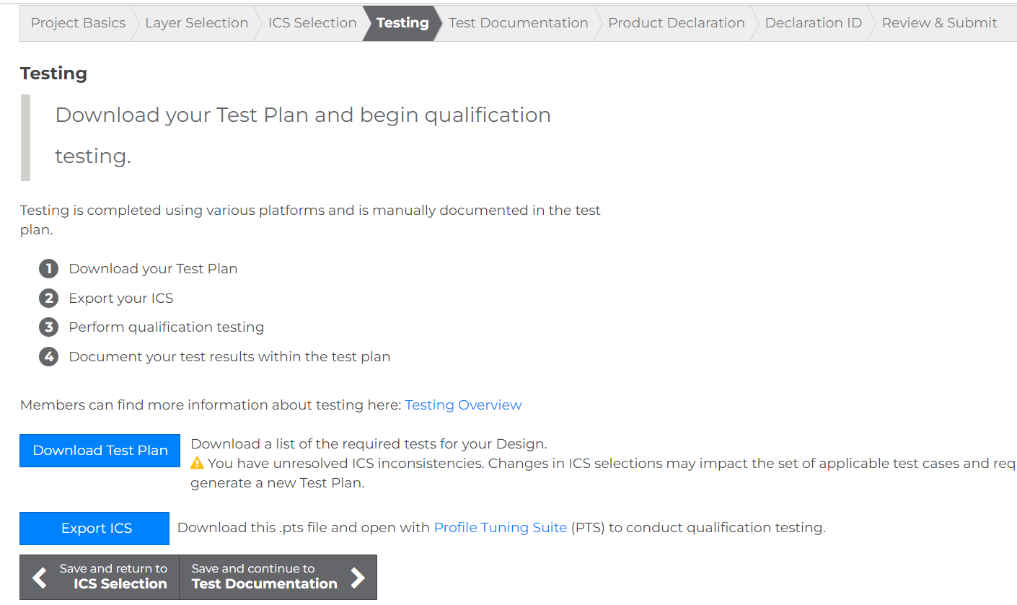
Task: Click the step 4 number badge
Action: coord(48,357)
